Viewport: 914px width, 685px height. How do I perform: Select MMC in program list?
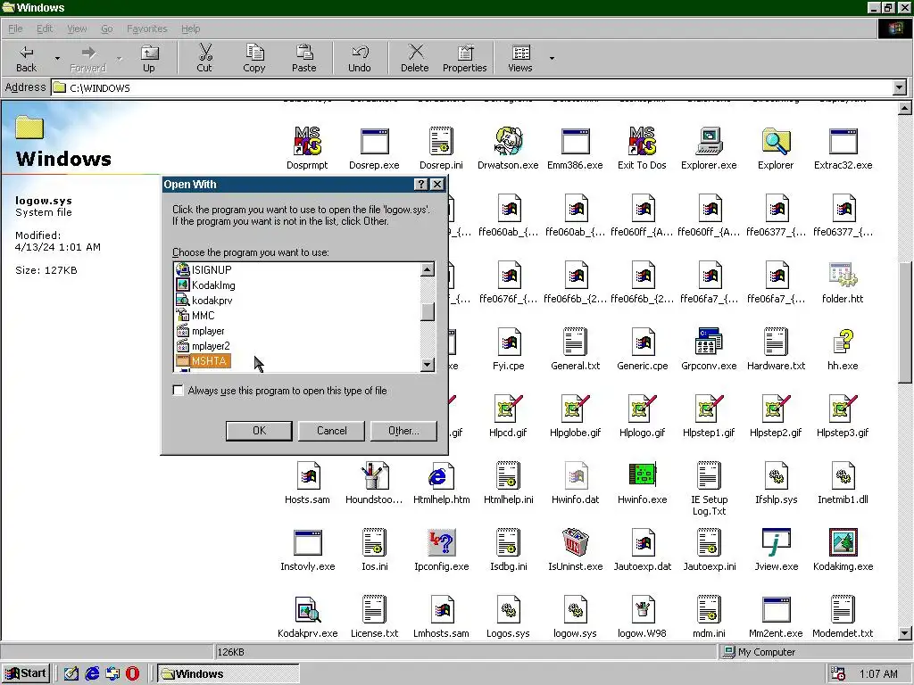(x=195, y=315)
